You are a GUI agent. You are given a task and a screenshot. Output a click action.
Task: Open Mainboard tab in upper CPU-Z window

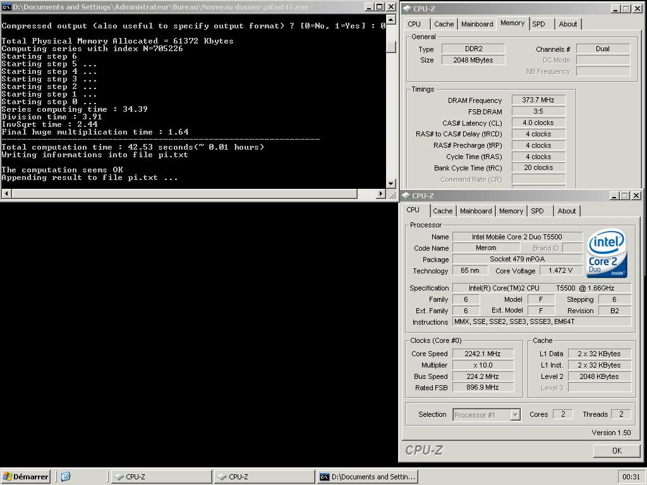click(477, 24)
